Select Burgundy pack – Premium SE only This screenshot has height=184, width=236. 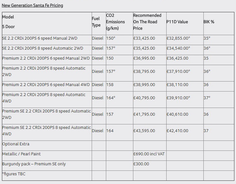click(x=34, y=164)
